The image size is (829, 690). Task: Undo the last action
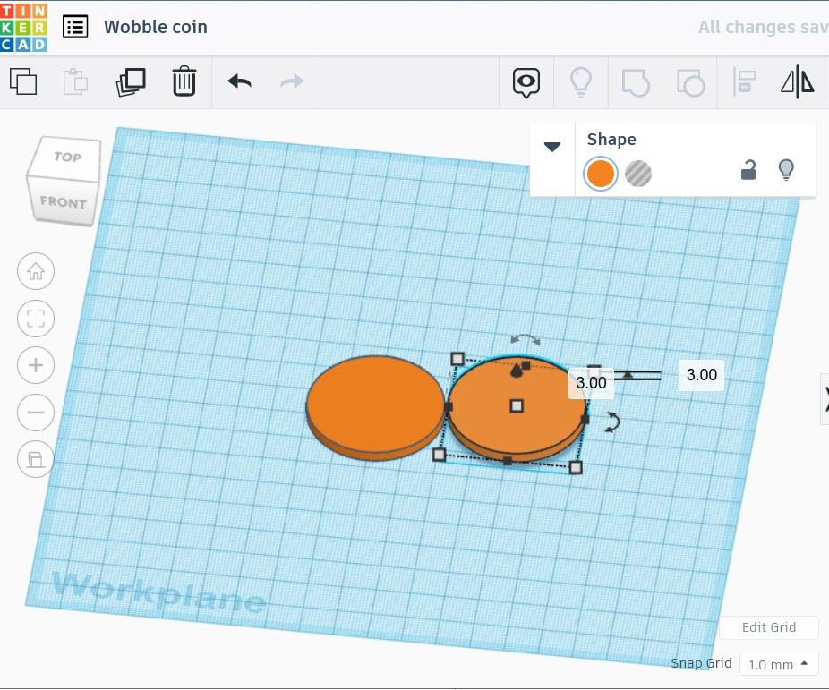pyautogui.click(x=240, y=81)
